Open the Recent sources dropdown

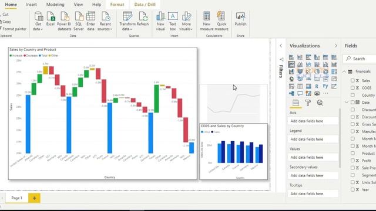click(105, 21)
